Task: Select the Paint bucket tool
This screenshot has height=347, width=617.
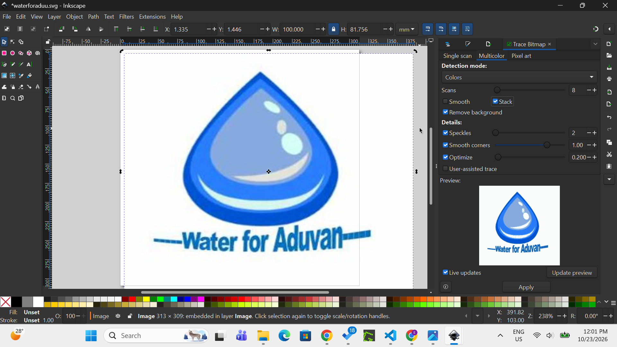Action: [x=29, y=76]
